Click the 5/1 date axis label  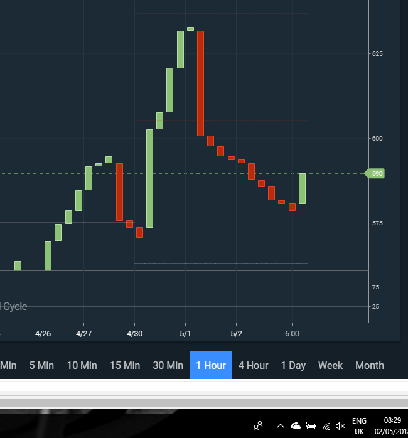tap(185, 334)
